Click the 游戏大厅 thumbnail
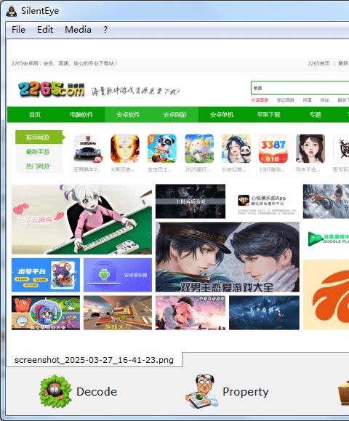 [118, 313]
